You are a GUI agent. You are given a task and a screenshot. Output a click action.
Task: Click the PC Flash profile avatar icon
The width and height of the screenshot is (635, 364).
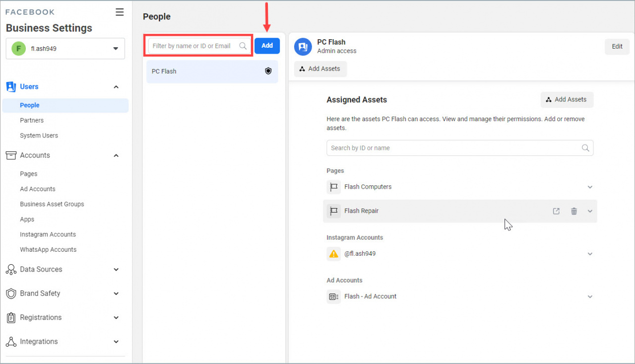[303, 47]
